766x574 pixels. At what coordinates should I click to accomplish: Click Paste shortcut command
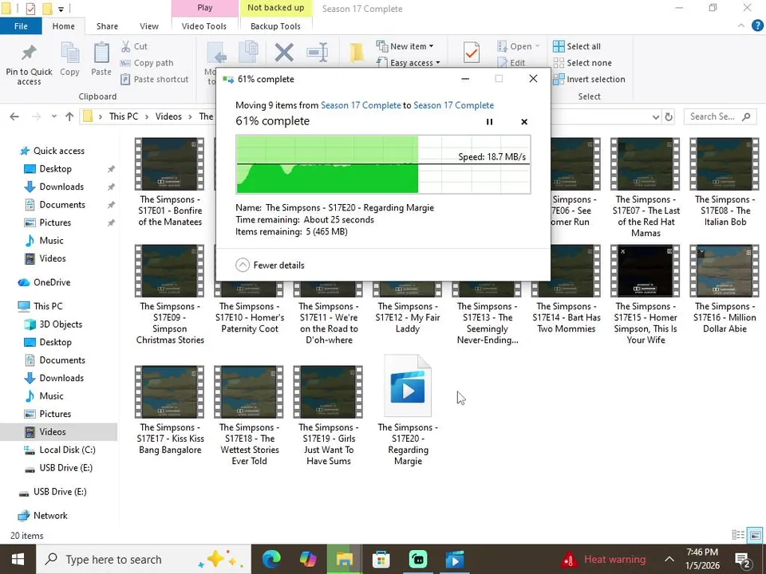point(154,79)
